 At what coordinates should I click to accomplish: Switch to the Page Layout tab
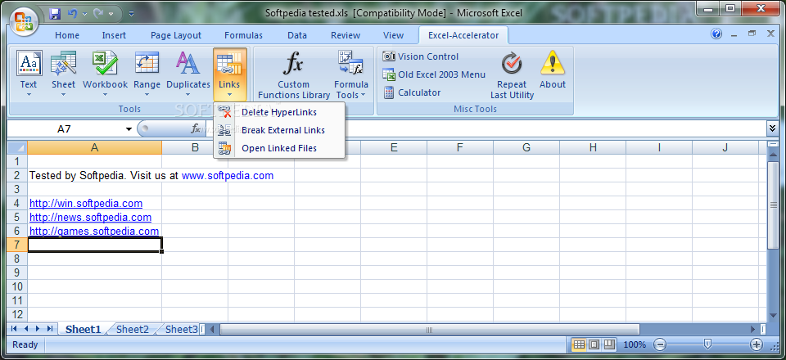click(176, 35)
